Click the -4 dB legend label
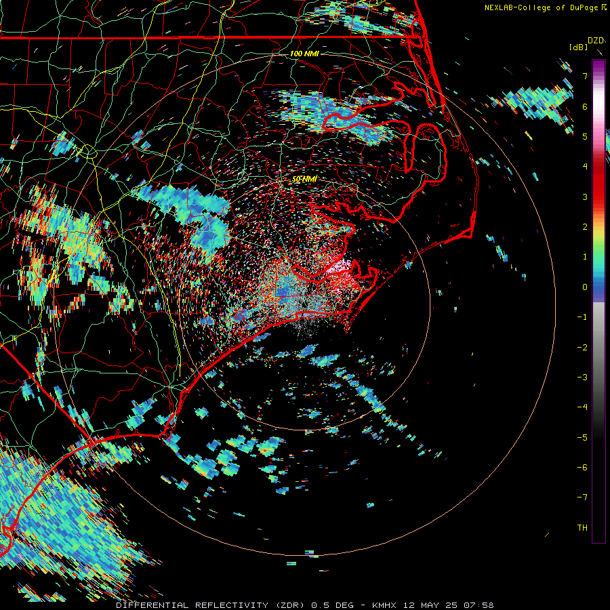Viewport: 610px width, 610px height. coord(582,407)
